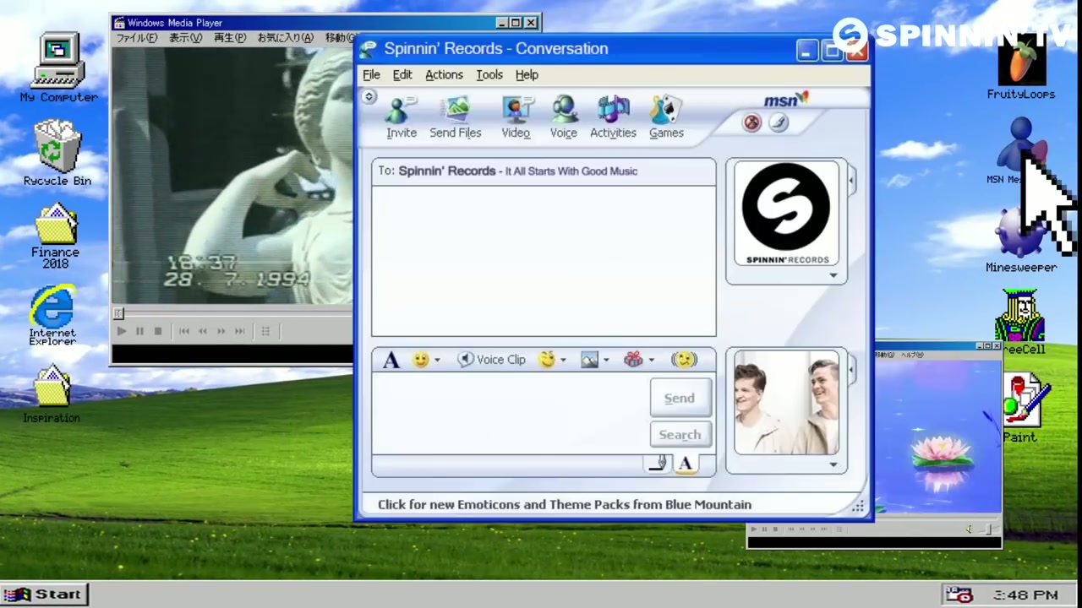
Task: Open the Activities toolbar icon
Action: pyautogui.click(x=613, y=117)
